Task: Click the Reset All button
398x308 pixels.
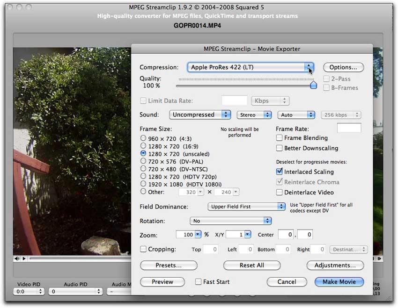Action: [252, 265]
